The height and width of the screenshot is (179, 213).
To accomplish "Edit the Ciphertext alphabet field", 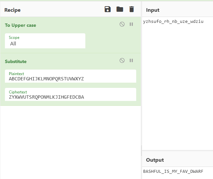I will [71, 94].
